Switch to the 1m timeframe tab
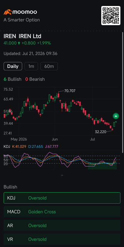Screen dimensions: 124x247 point(31,66)
